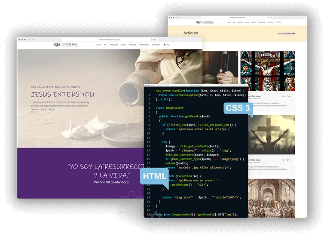Go to Propósito in the homepage navigation
327x236 pixels.
click(x=114, y=45)
